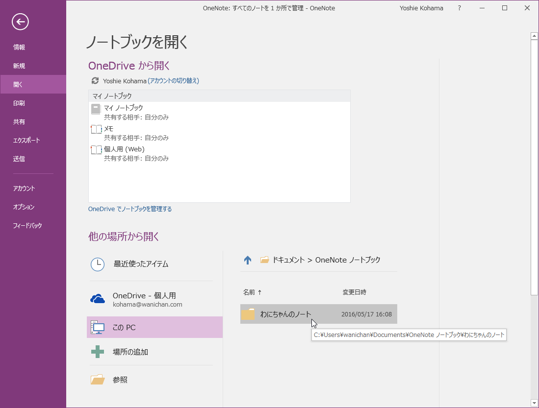Click the OneDrive cloud icon
539x408 pixels.
point(98,299)
